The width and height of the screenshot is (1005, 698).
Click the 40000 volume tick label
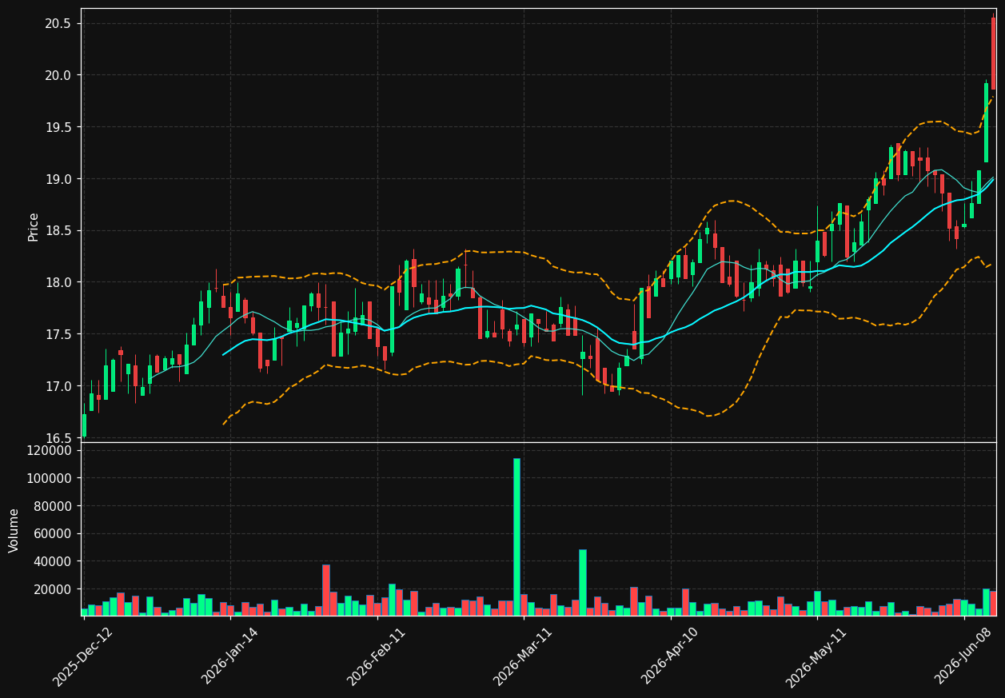point(53,561)
